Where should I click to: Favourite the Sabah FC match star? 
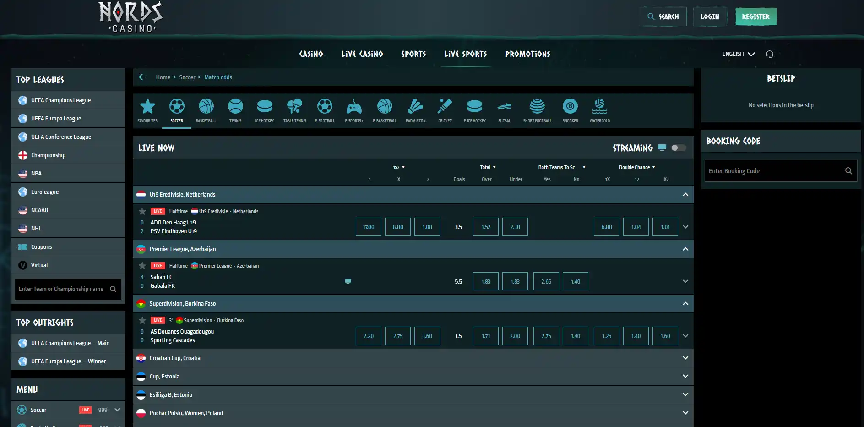pyautogui.click(x=142, y=266)
